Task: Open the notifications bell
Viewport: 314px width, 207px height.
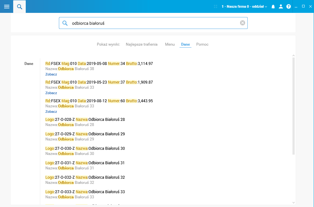Action: (273, 7)
